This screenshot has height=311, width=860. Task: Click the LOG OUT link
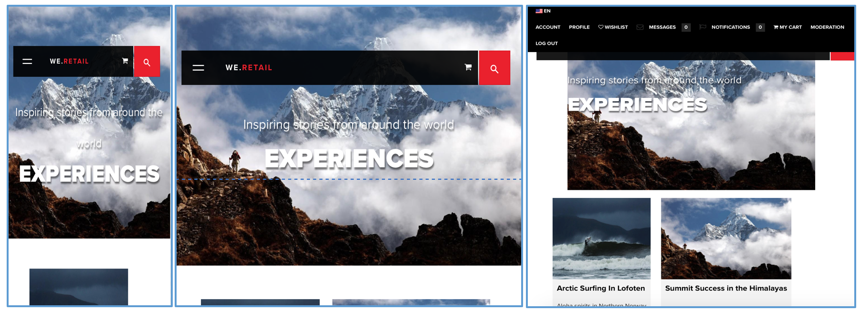546,43
